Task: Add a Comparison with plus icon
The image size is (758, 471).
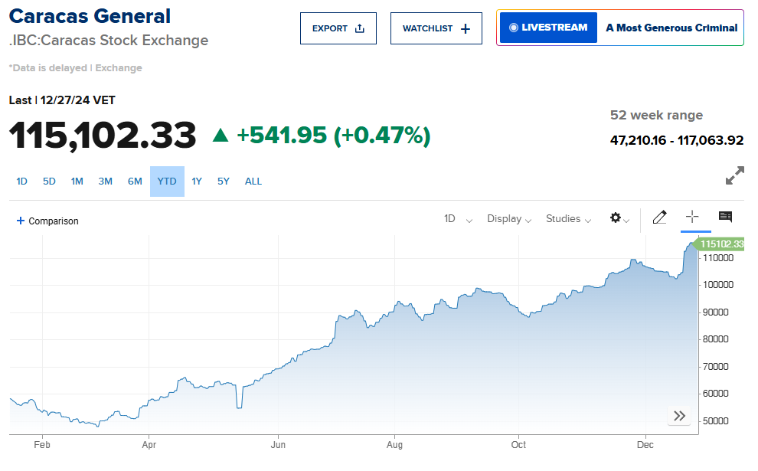Action: pyautogui.click(x=47, y=221)
